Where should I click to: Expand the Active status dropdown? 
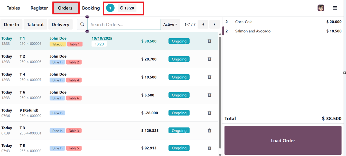click(170, 24)
